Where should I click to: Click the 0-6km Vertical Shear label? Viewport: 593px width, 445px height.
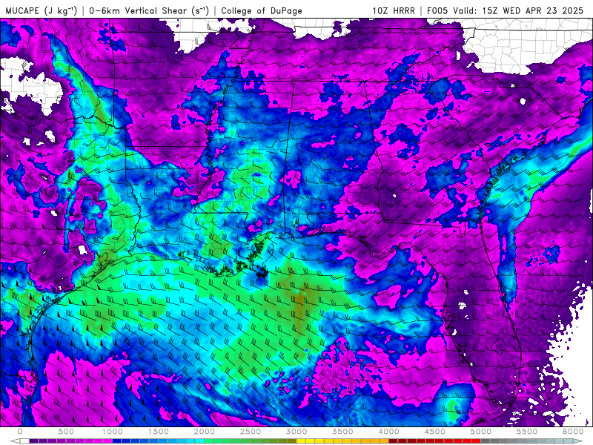[149, 11]
